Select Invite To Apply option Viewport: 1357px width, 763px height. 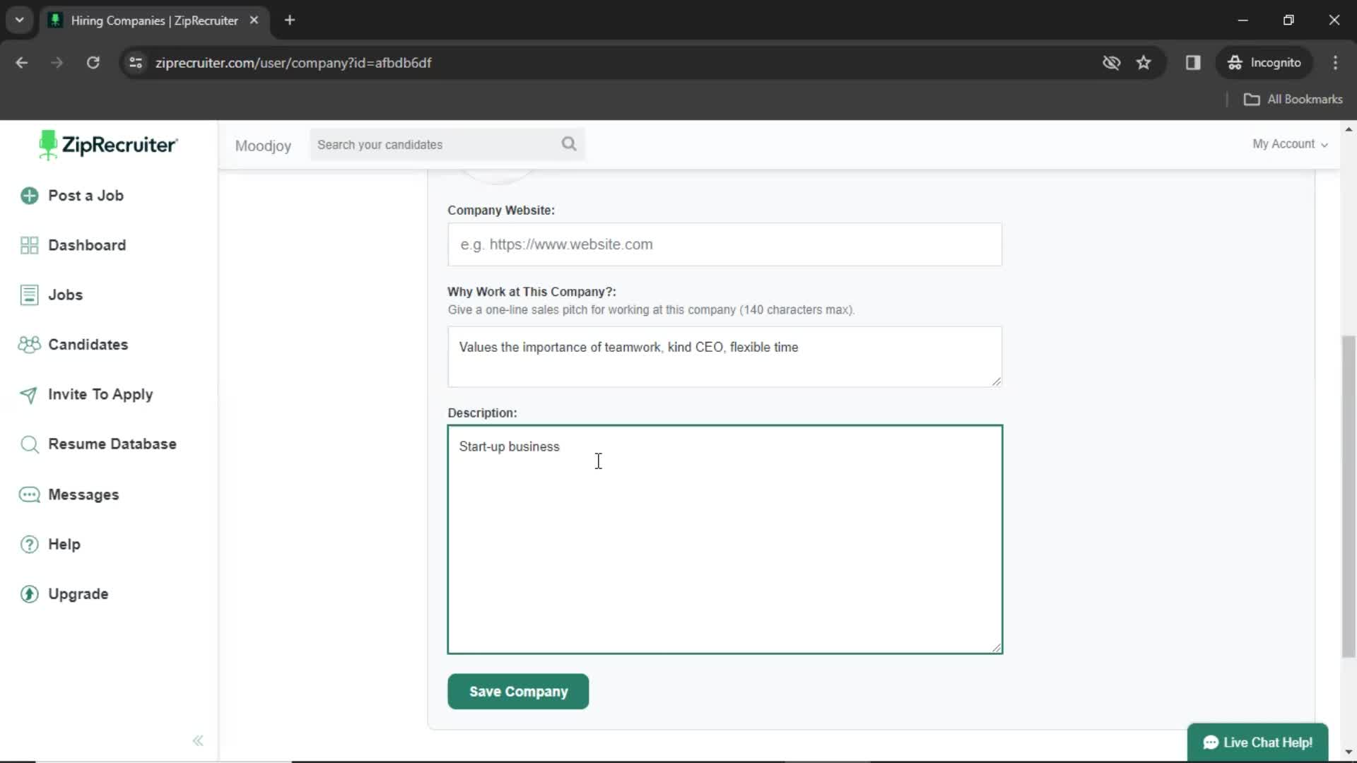click(x=100, y=394)
